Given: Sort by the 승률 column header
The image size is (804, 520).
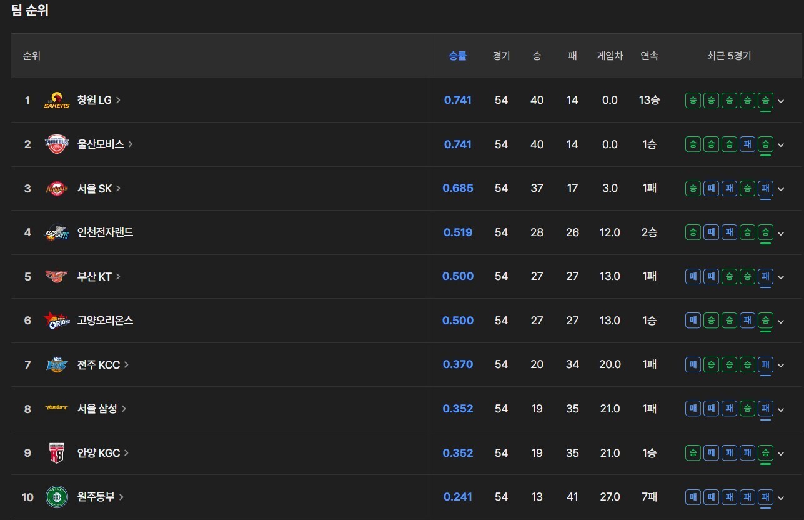Looking at the screenshot, I should [458, 56].
